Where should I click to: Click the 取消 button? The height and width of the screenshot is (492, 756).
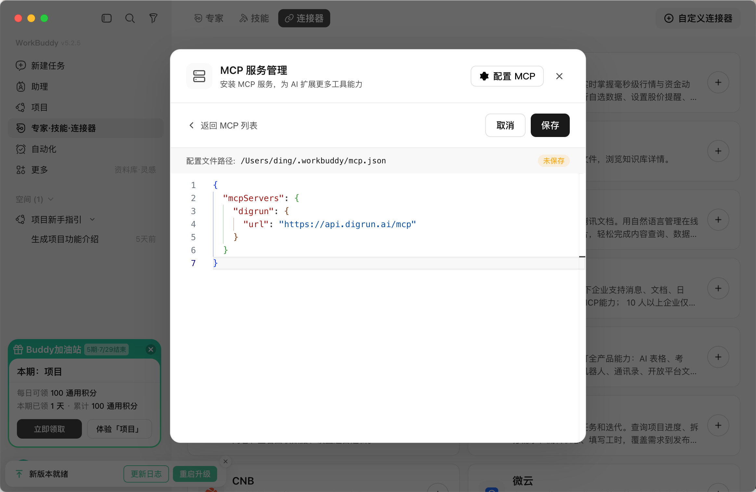click(505, 125)
